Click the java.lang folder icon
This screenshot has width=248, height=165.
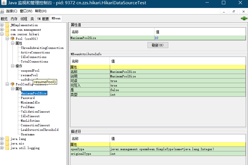click(x=7, y=139)
